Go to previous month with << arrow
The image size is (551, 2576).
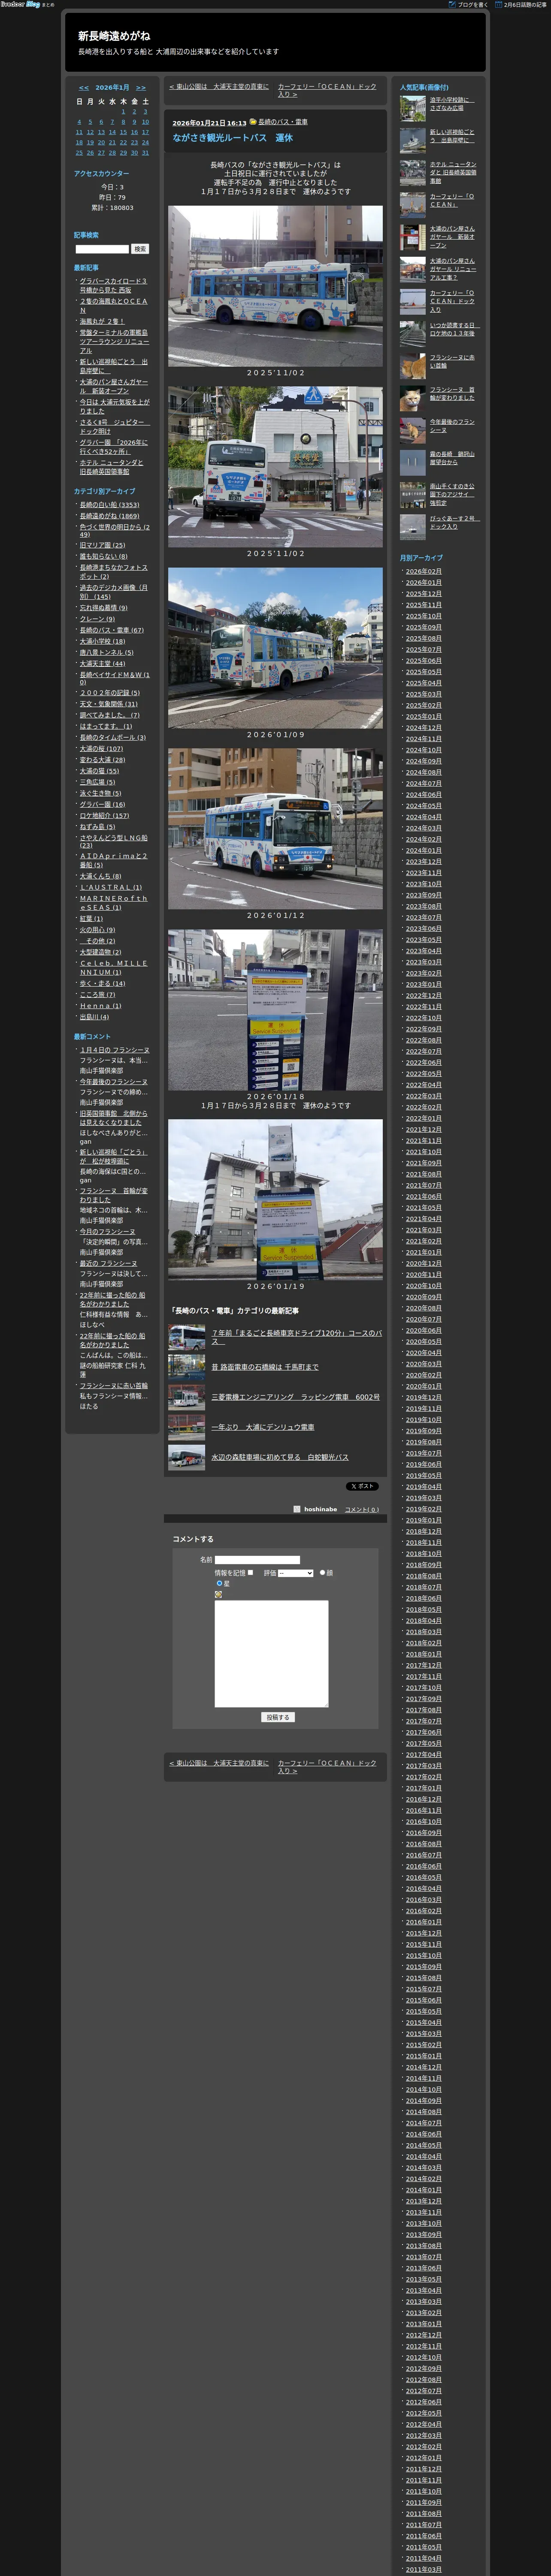[84, 88]
